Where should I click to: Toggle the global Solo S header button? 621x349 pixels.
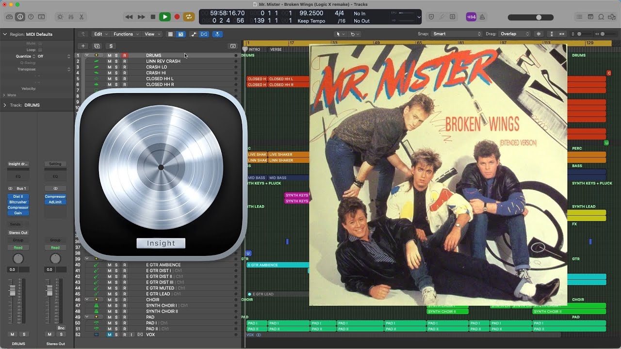click(111, 46)
